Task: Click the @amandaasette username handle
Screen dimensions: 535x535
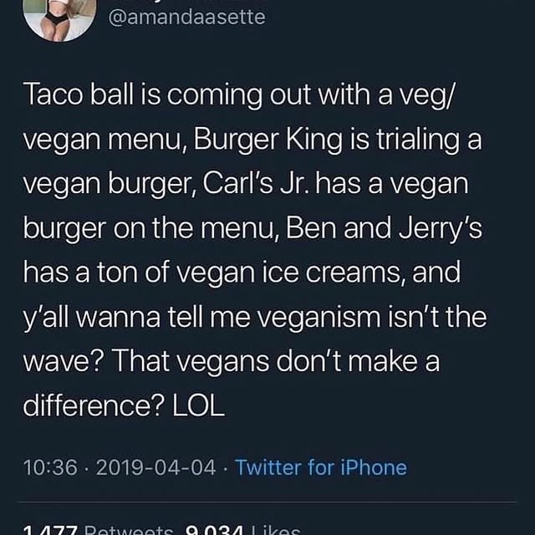Action: [x=187, y=17]
